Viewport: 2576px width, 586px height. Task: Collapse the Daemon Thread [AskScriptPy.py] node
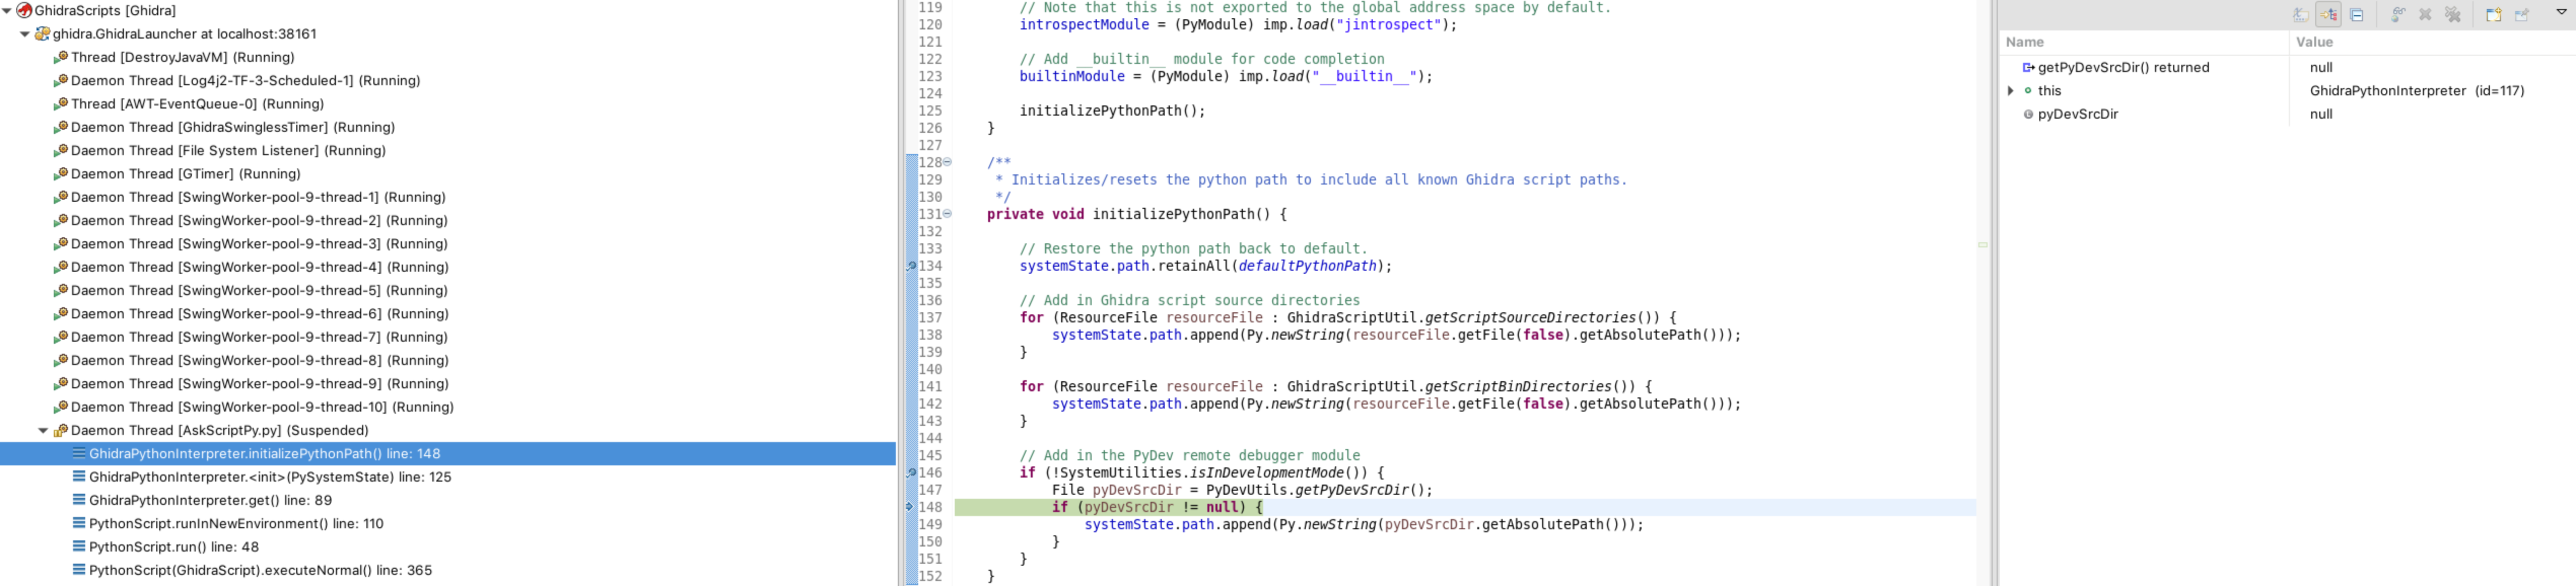tap(43, 430)
